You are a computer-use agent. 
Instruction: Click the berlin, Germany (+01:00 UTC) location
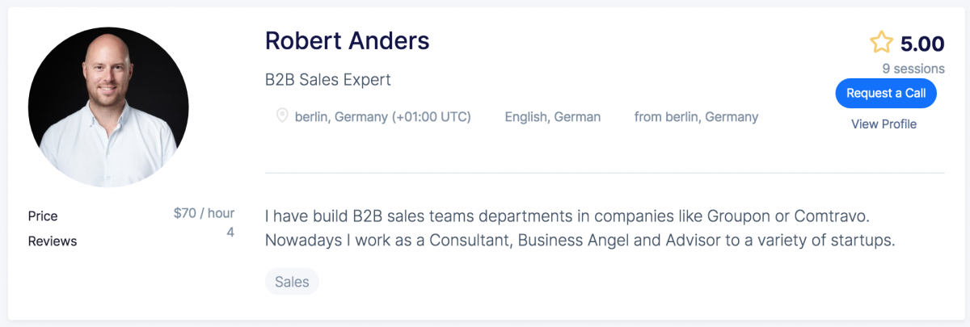tap(382, 116)
